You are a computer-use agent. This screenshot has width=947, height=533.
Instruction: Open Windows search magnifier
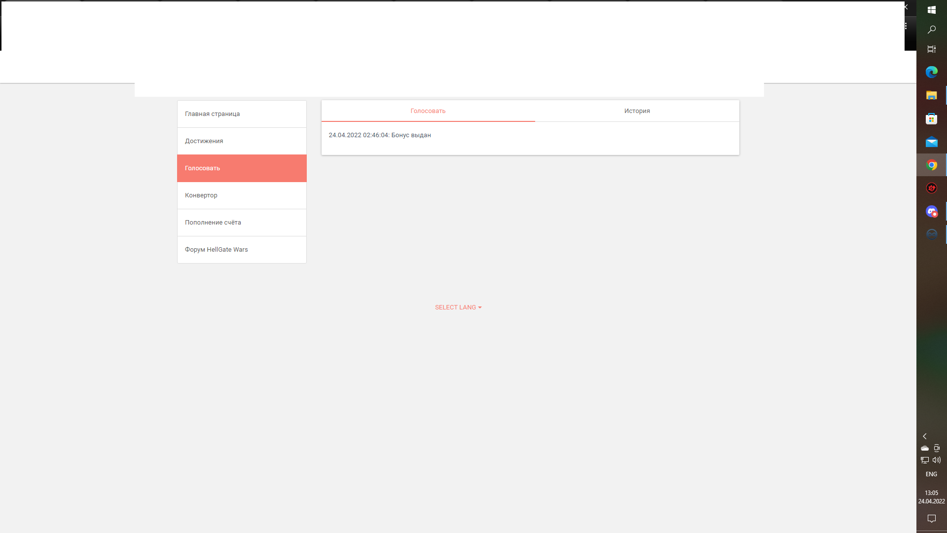tap(931, 30)
